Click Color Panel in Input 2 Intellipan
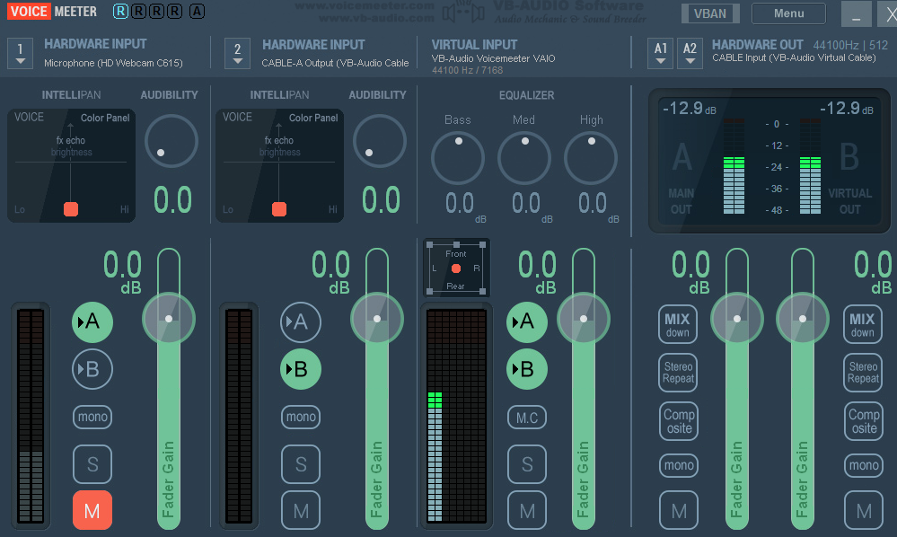The height and width of the screenshot is (537, 897). click(313, 118)
